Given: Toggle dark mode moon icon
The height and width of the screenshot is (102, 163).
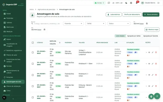Looking at the screenshot, I should [x=126, y=3].
